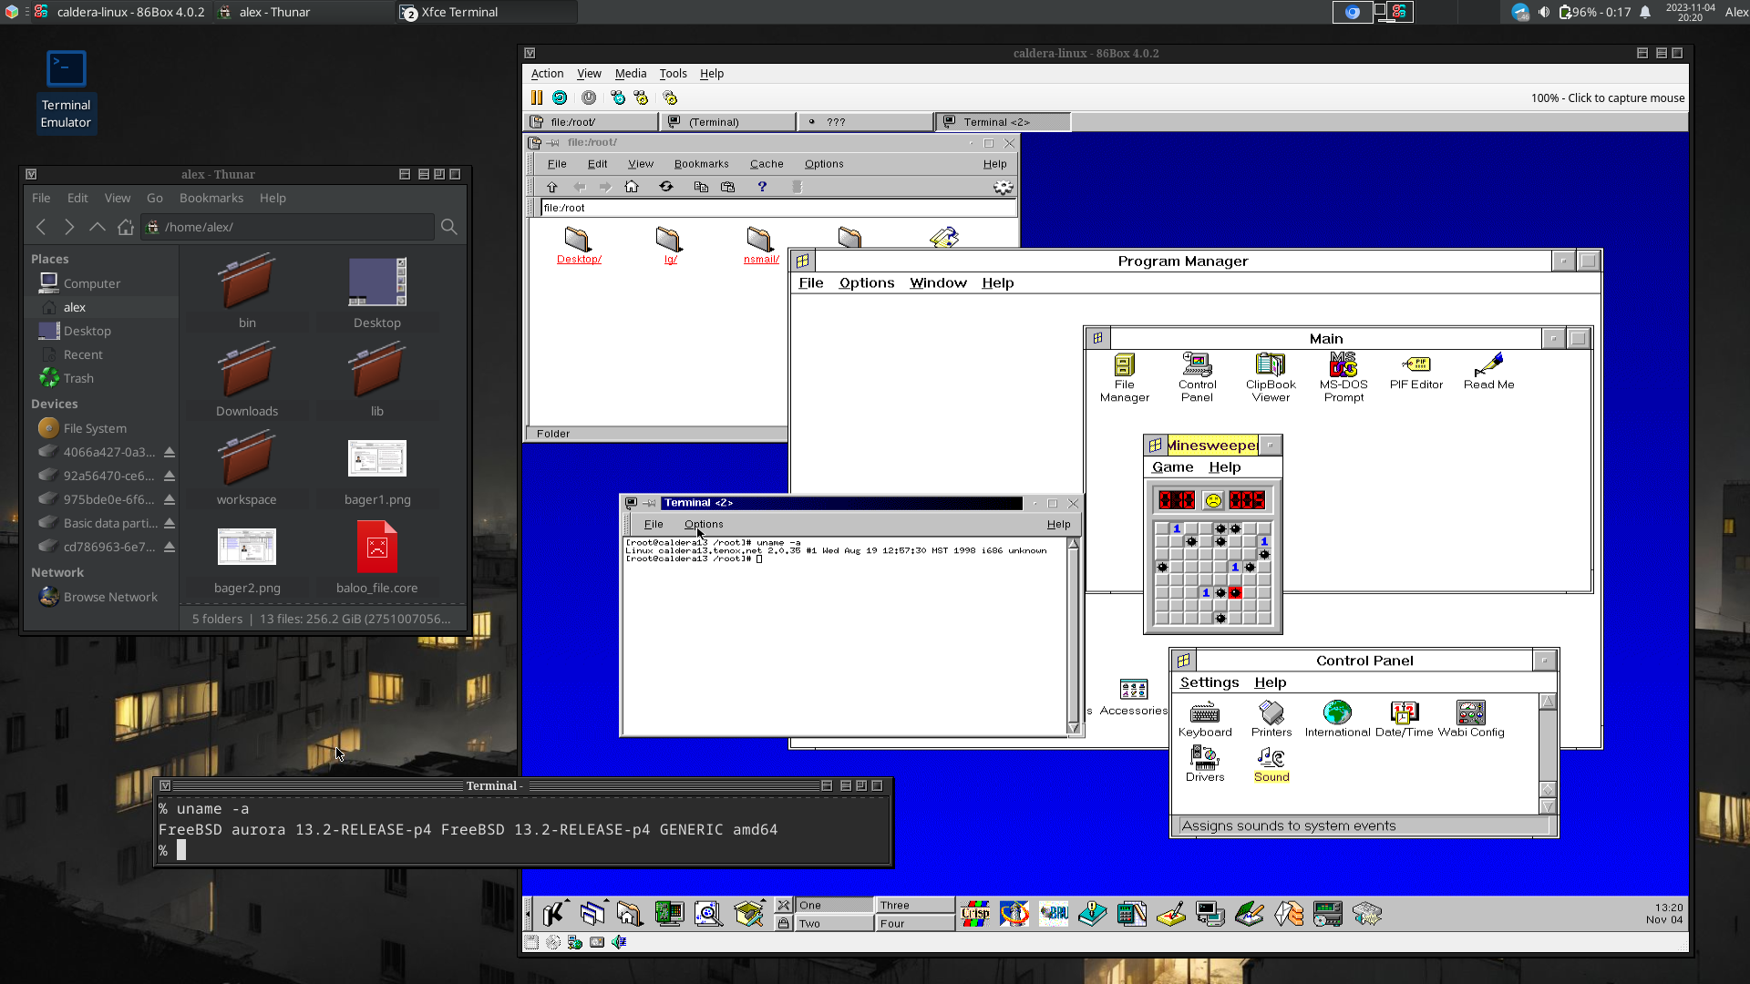Select the Date/Time icon in Control Panel
The image size is (1750, 984).
1404,712
